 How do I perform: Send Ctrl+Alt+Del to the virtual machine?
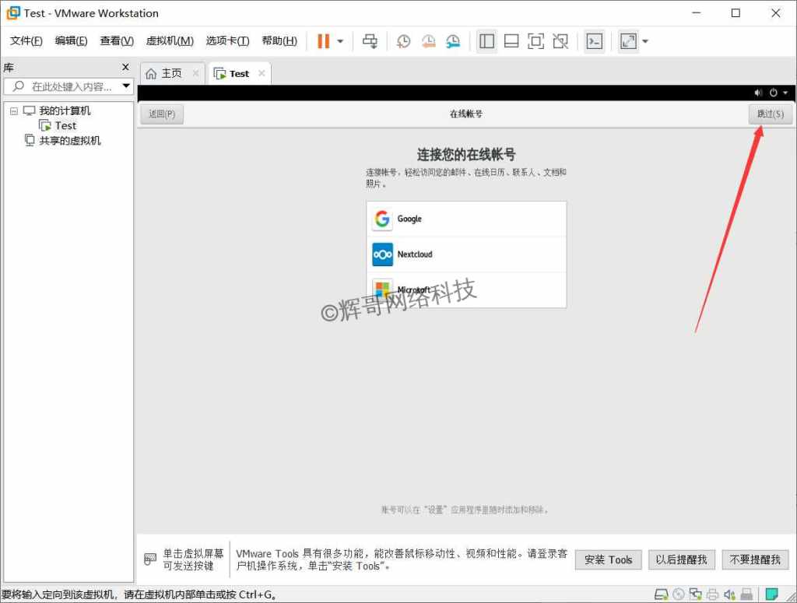point(370,41)
